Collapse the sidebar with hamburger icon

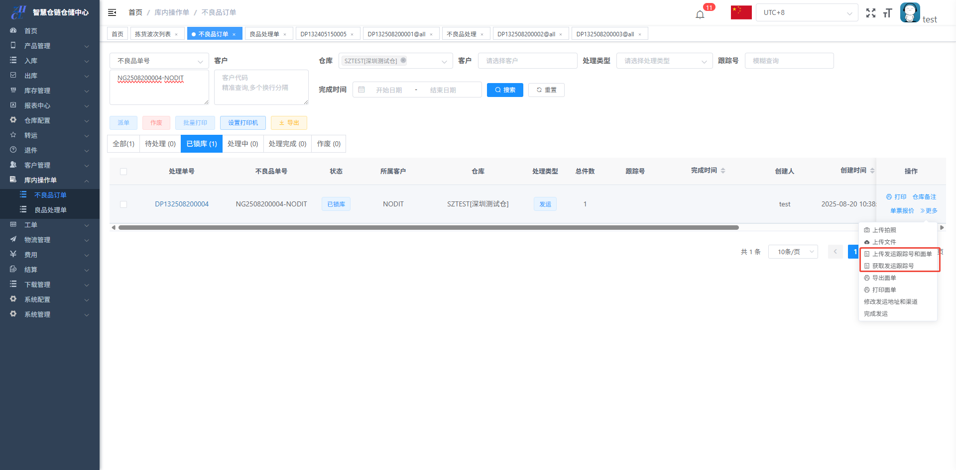(x=112, y=12)
